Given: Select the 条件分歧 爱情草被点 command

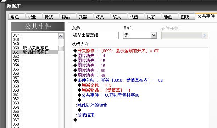Looking at the screenshot, I should (118, 80).
